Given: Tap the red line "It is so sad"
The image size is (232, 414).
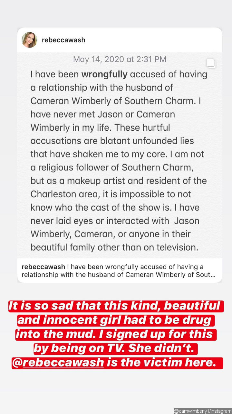Looking at the screenshot, I should pos(115,305).
